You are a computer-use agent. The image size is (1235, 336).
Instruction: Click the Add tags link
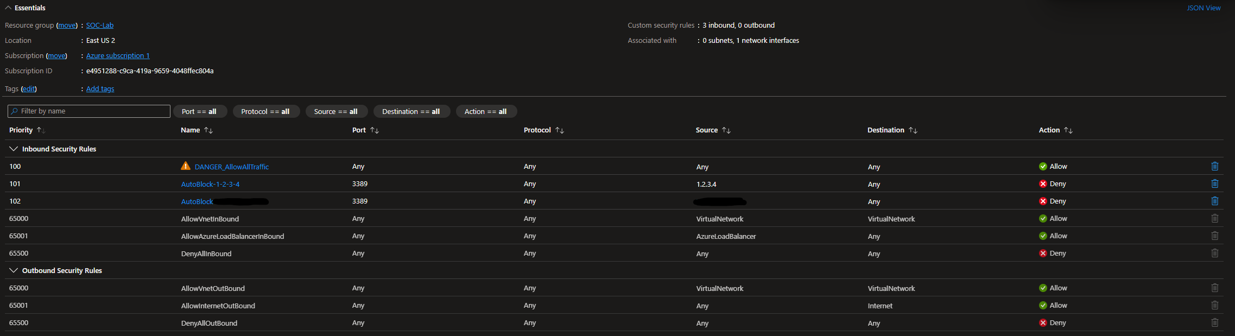[x=100, y=89]
